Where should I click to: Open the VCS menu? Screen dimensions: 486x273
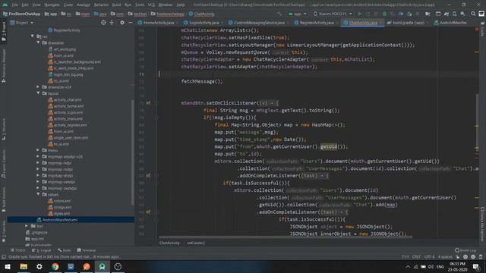tap(151, 5)
